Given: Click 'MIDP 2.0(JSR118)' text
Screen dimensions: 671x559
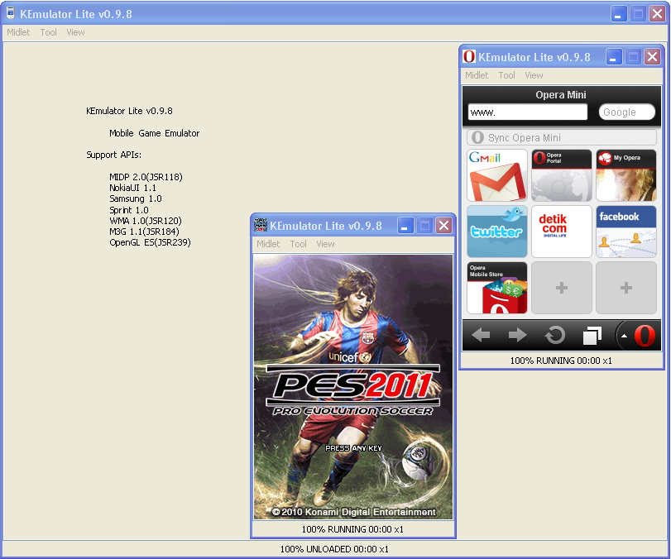Looking at the screenshot, I should point(146,177).
